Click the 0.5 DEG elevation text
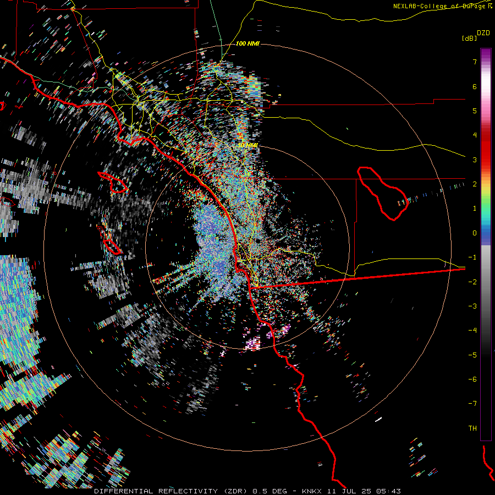 pos(270,491)
